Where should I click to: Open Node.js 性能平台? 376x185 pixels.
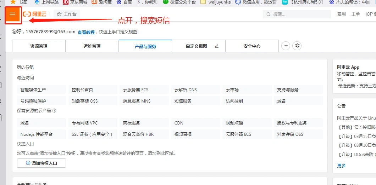pos(42,134)
